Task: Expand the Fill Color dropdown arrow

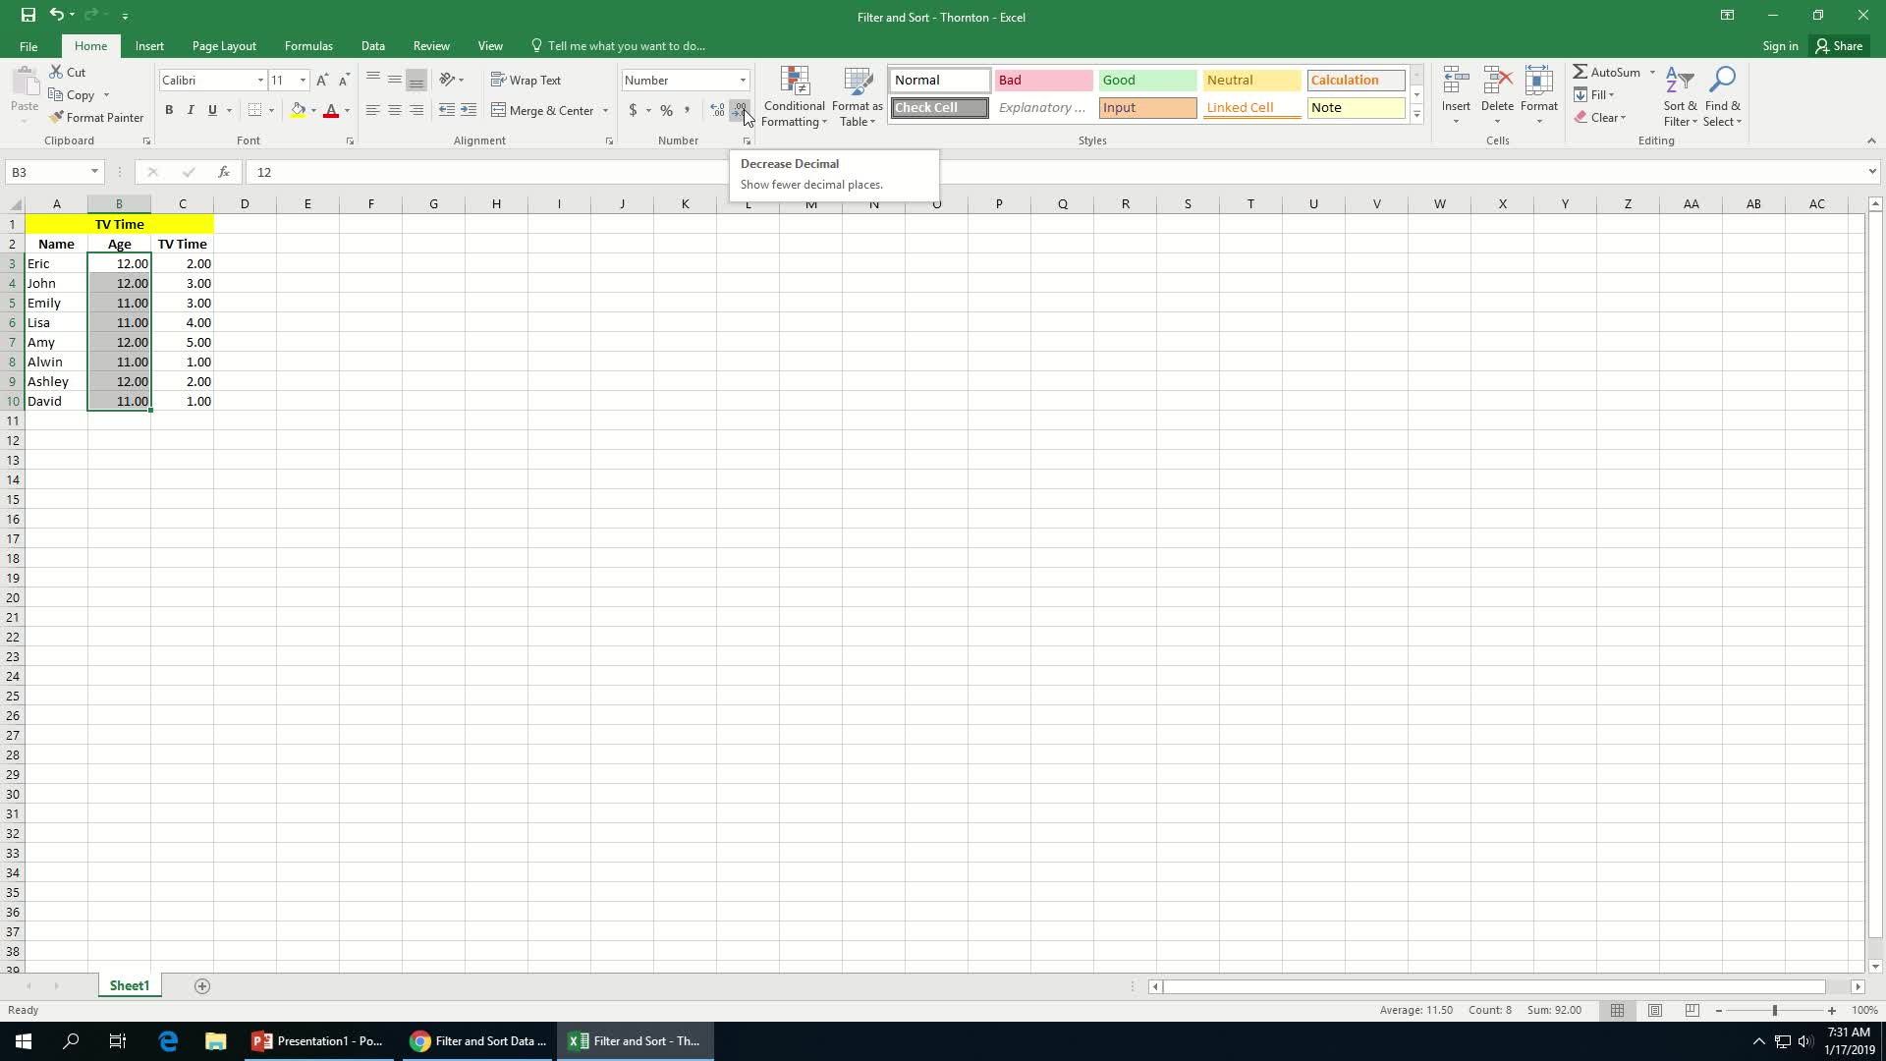Action: click(x=314, y=110)
